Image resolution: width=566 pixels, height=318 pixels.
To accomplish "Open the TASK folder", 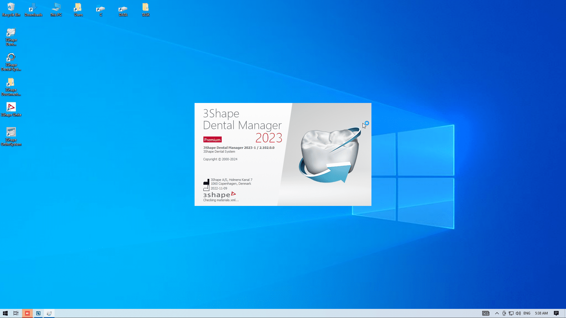I will coord(145,9).
